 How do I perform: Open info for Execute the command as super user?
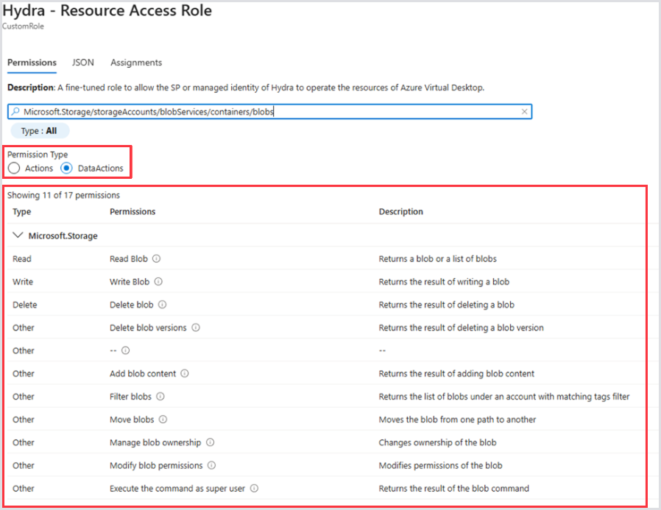pos(254,488)
